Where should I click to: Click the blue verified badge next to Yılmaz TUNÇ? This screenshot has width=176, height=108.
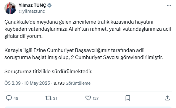49,5
